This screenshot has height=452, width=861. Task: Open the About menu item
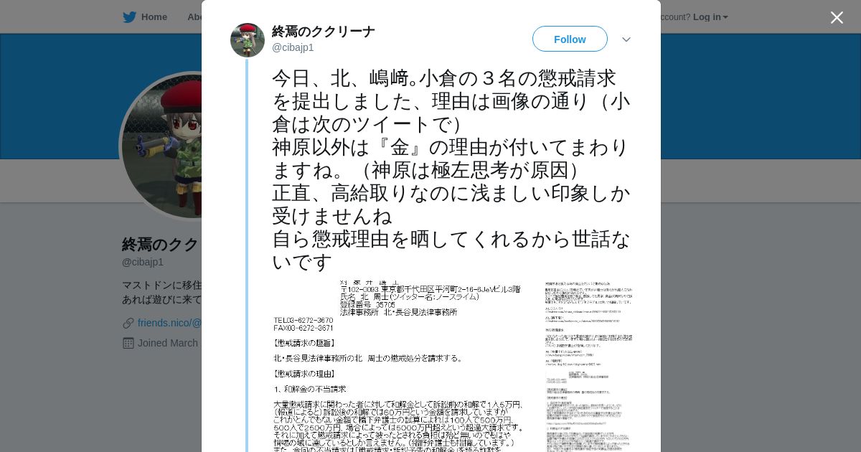[x=194, y=17]
